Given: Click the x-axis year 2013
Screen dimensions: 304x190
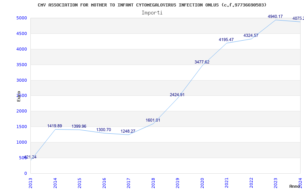Looking at the screenshot, I should pyautogui.click(x=30, y=183).
